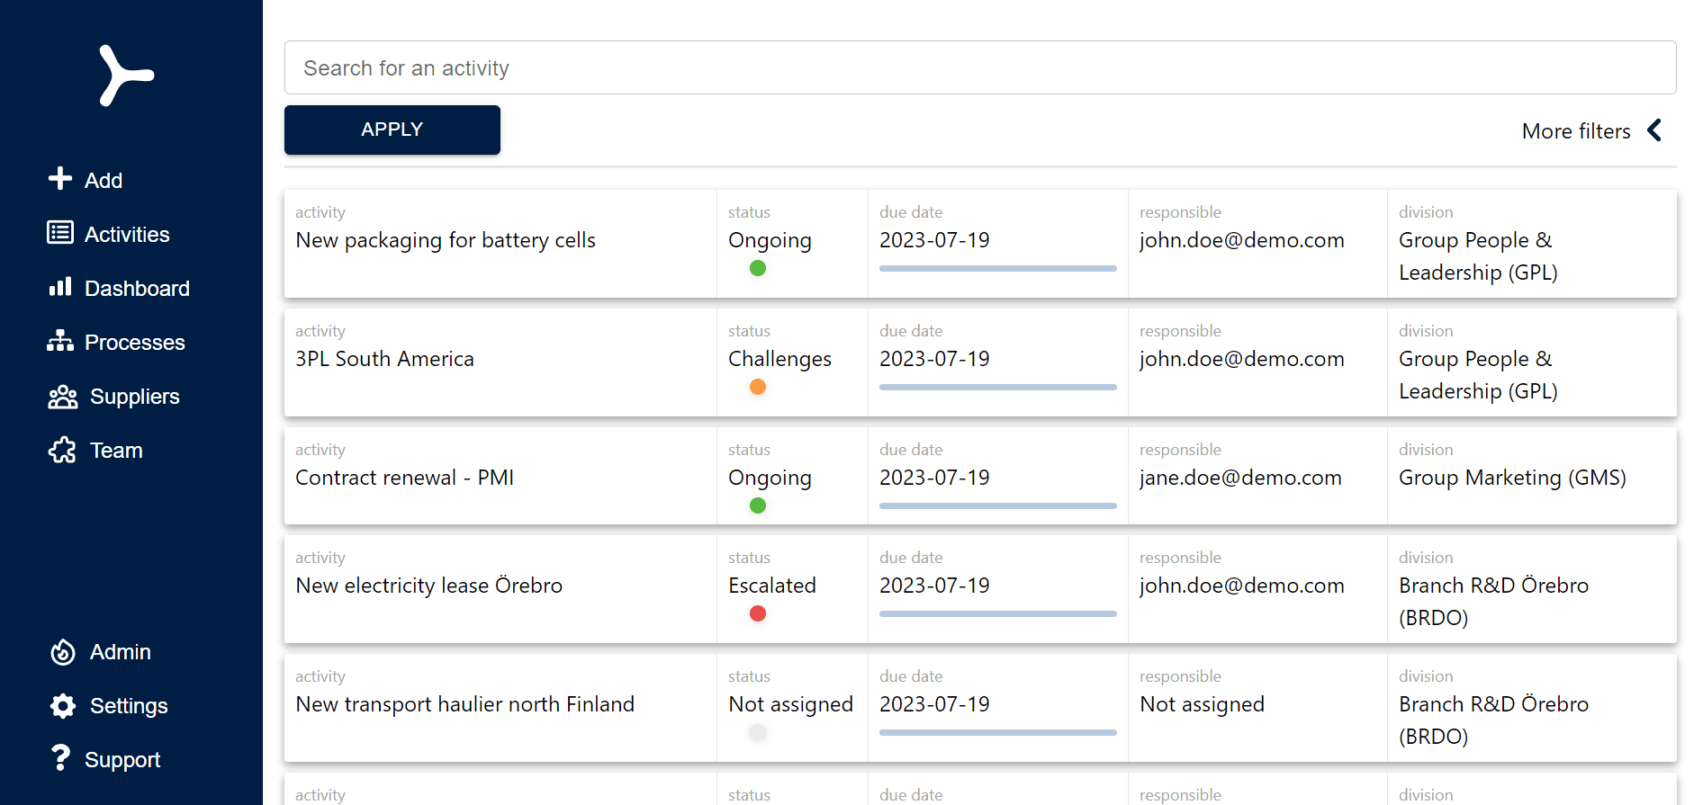Open New transport haulier north Finland activity
1694x805 pixels.
[x=464, y=704]
